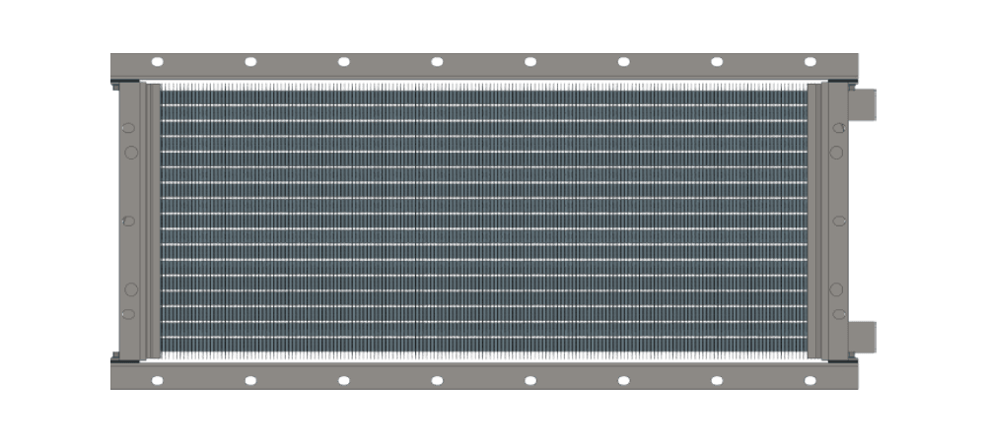Select the center of the finned coil core
The width and height of the screenshot is (986, 443).
483,221
